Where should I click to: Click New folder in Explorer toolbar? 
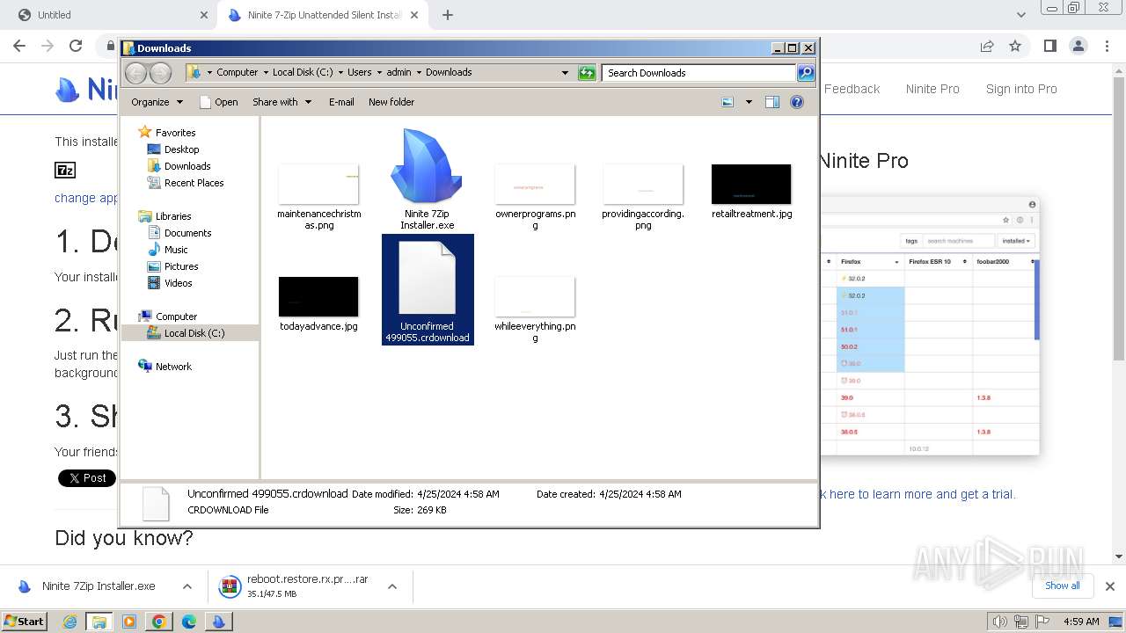(391, 102)
